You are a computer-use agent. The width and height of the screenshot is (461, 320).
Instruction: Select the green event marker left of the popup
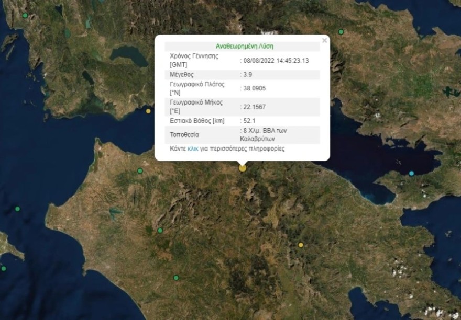coord(139,170)
